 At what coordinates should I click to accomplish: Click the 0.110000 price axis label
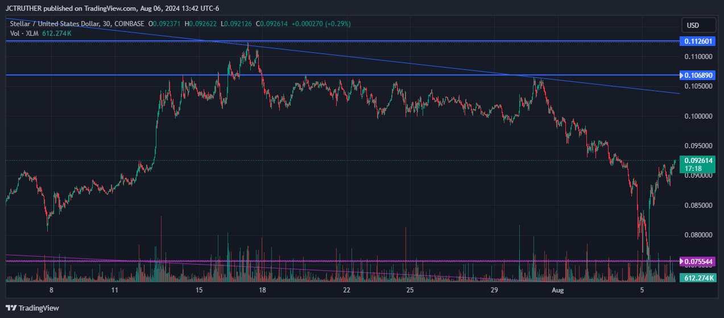pyautogui.click(x=698, y=57)
